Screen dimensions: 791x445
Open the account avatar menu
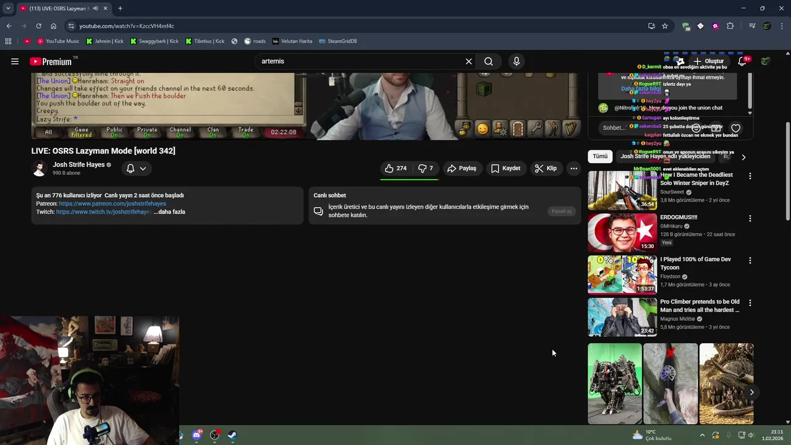(766, 61)
